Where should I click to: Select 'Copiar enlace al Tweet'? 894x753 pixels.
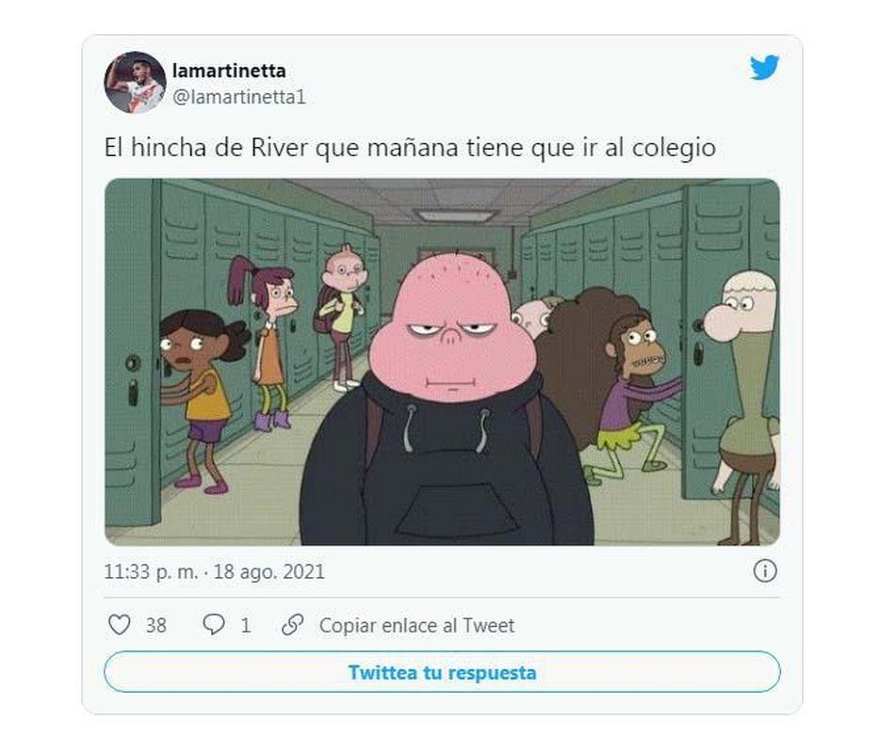416,625
